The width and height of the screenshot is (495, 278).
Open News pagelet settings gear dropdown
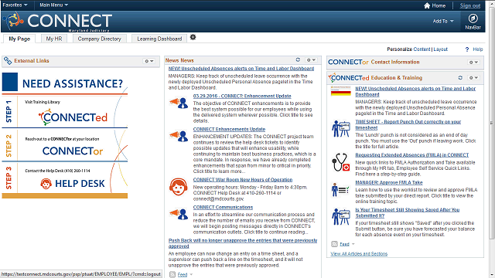[311, 60]
